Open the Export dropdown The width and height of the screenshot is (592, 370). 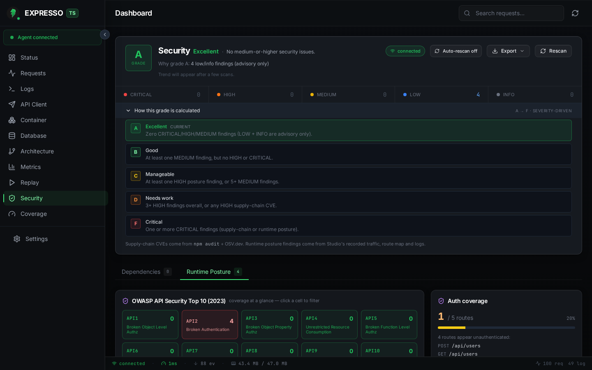508,51
